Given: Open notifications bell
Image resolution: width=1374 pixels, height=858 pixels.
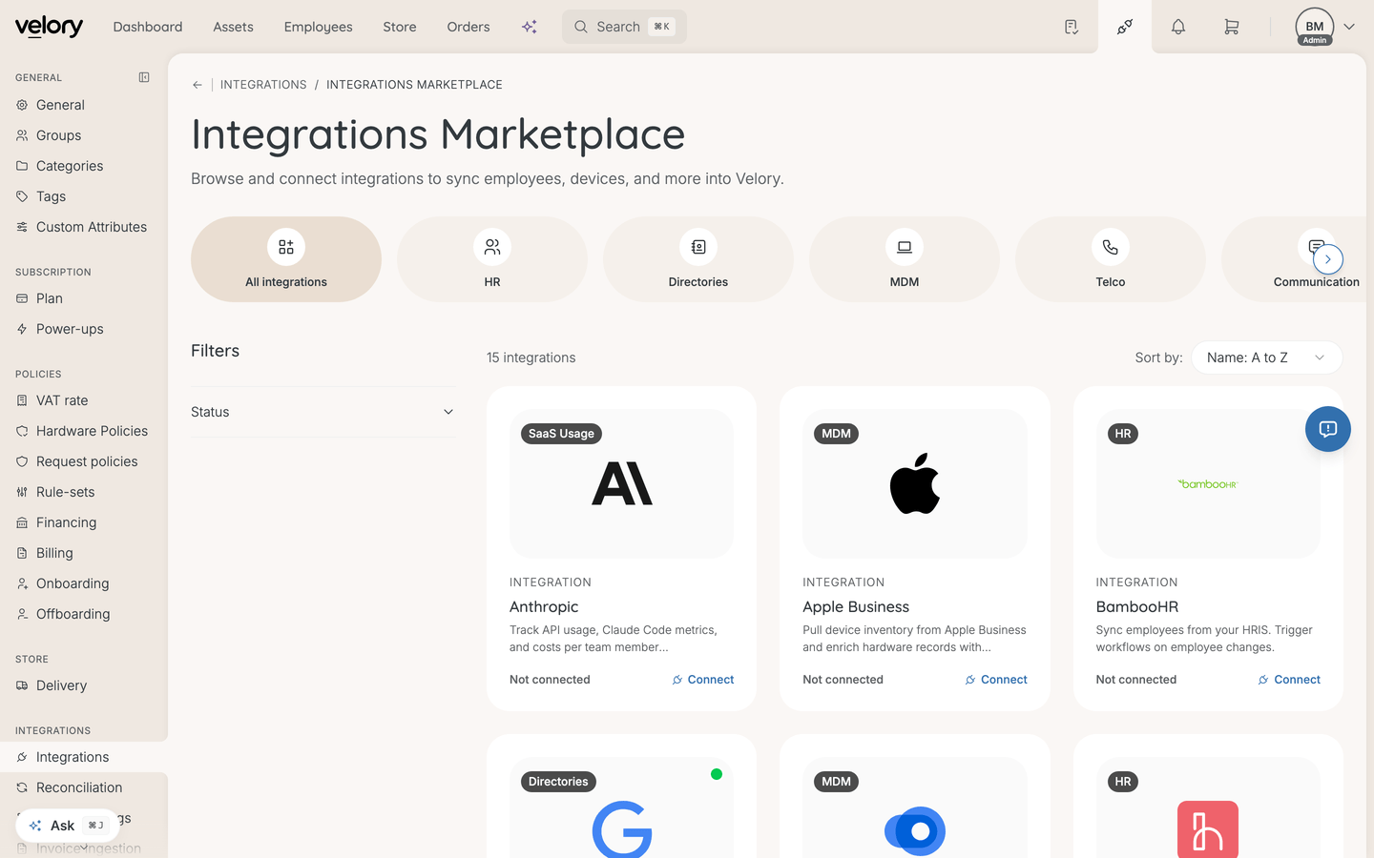Looking at the screenshot, I should pyautogui.click(x=1178, y=27).
